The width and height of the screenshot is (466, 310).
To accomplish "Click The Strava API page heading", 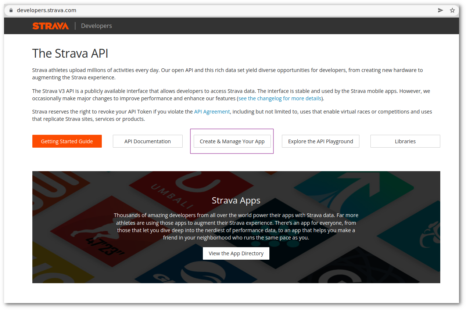I will (x=70, y=54).
